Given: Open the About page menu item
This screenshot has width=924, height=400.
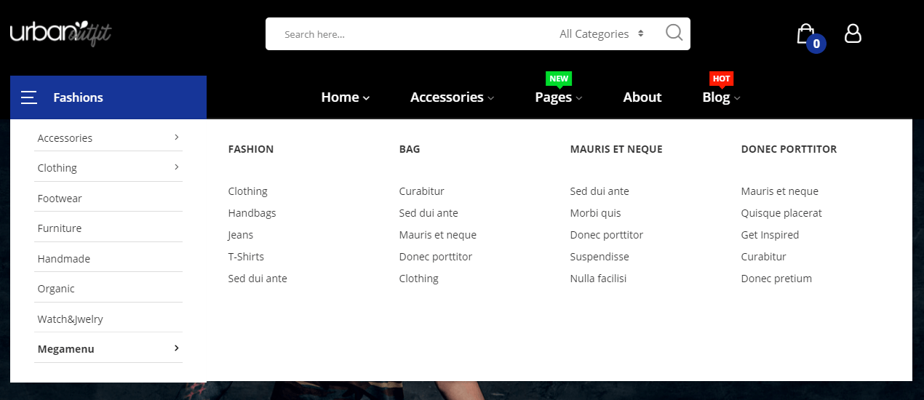Looking at the screenshot, I should click(x=642, y=97).
